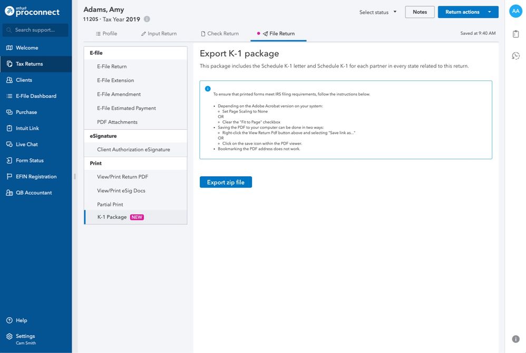Open Live Chat from the sidebar
The image size is (526, 353).
coord(26,144)
